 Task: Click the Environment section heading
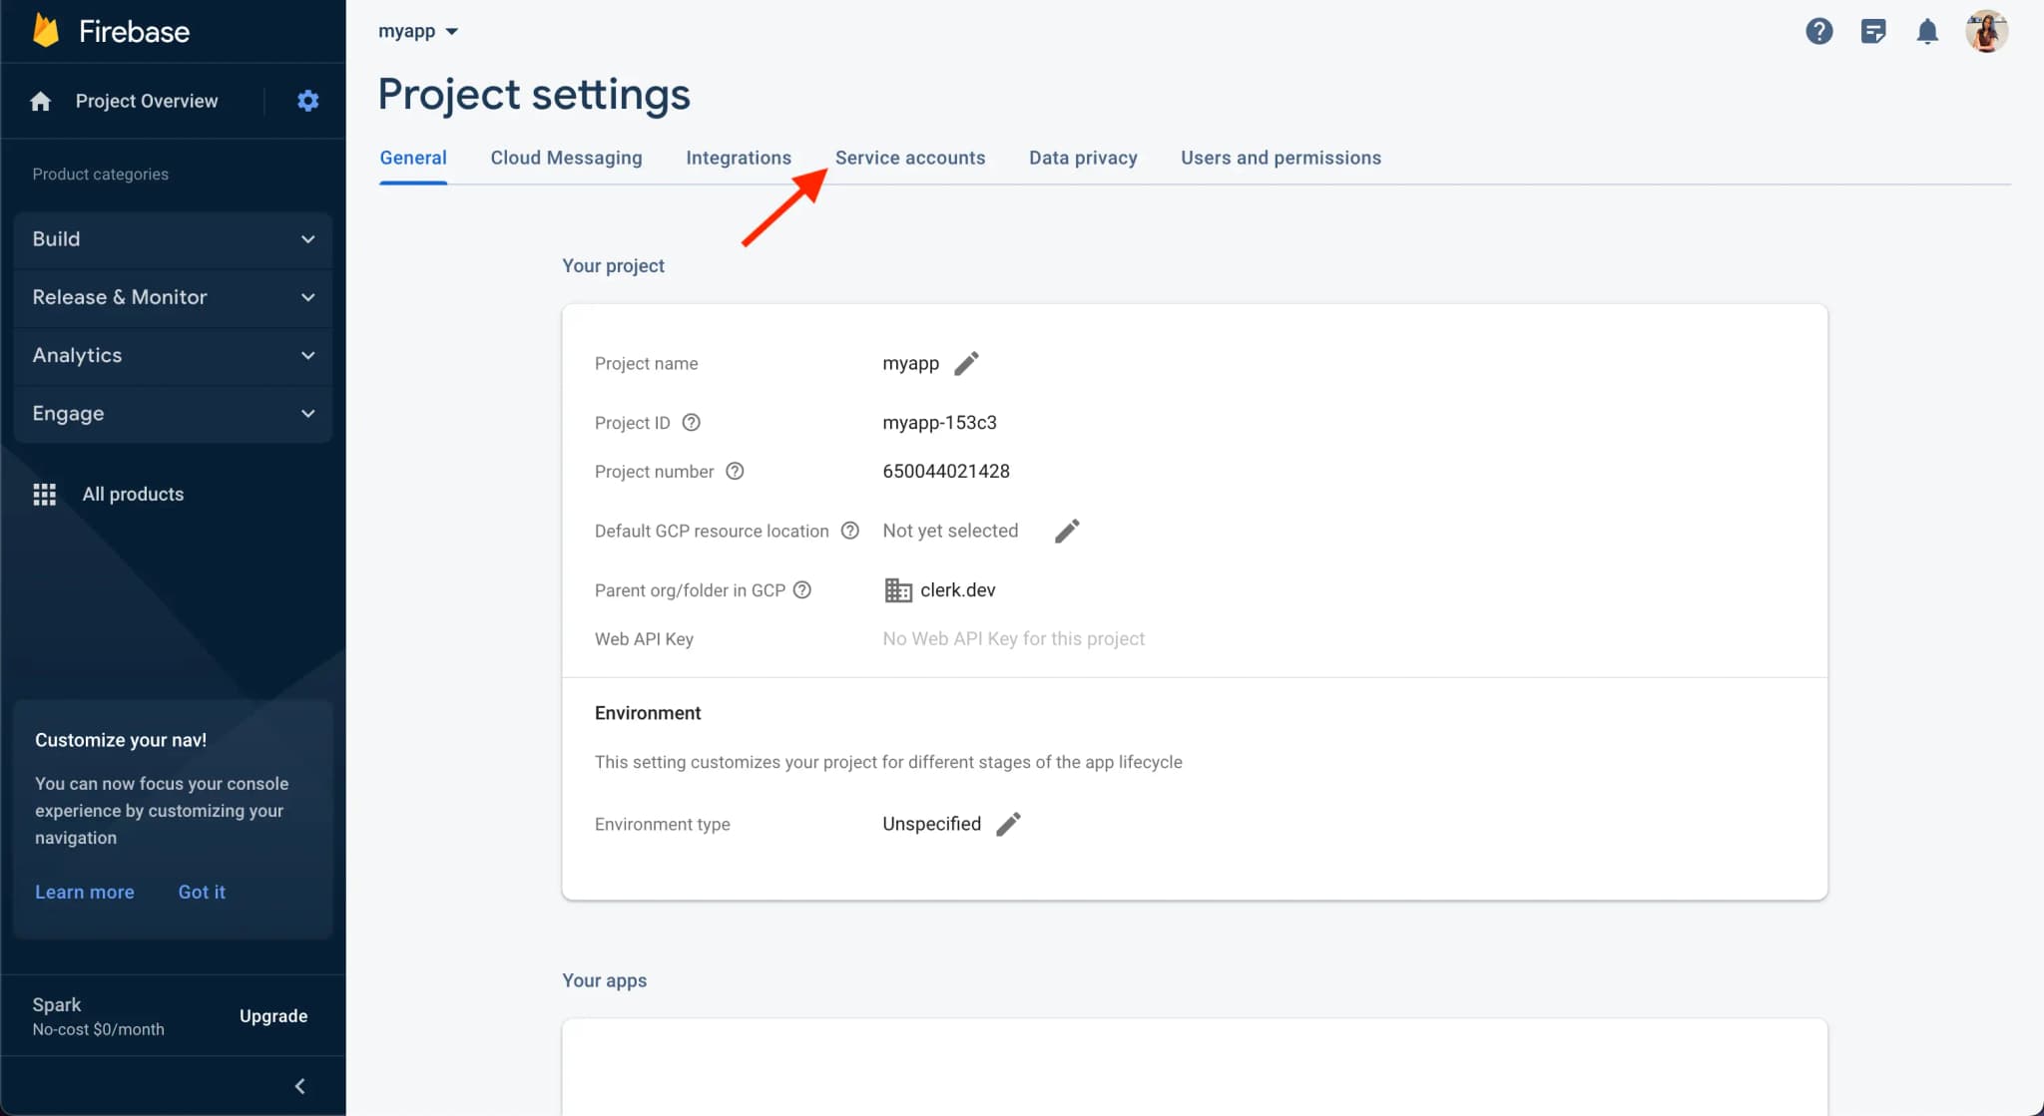[x=648, y=713]
